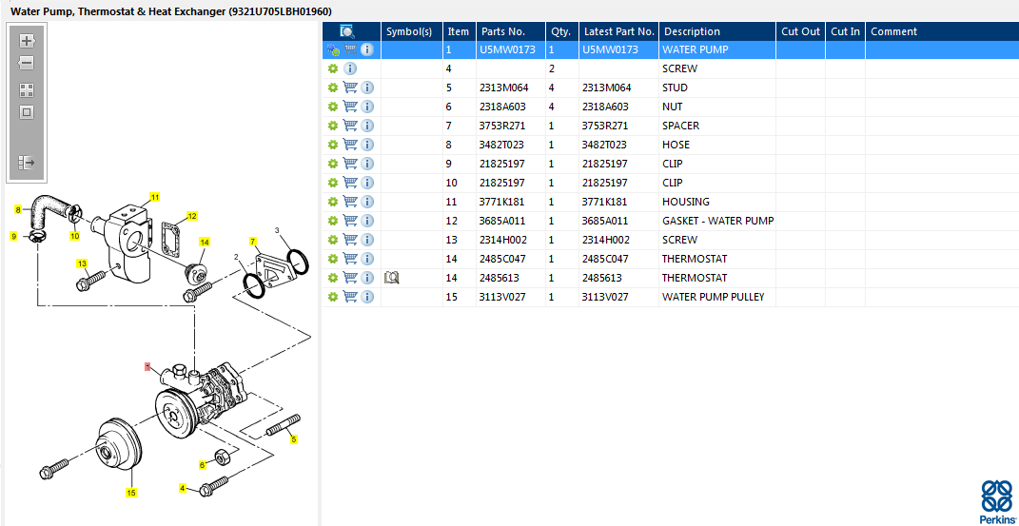
Task: Open info for item 4 SCREW row
Action: tap(349, 68)
